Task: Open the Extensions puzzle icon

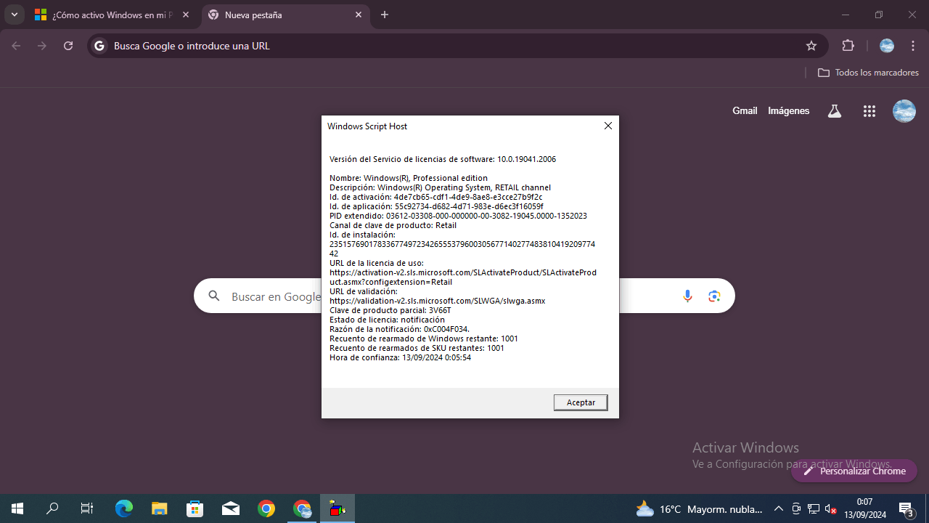Action: coord(848,46)
